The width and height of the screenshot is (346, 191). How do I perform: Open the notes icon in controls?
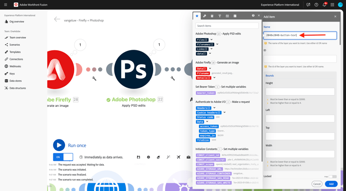tap(158, 157)
